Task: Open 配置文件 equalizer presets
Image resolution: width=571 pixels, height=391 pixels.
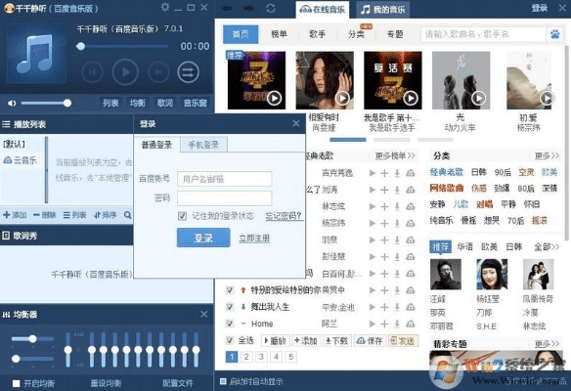Action: point(178,383)
